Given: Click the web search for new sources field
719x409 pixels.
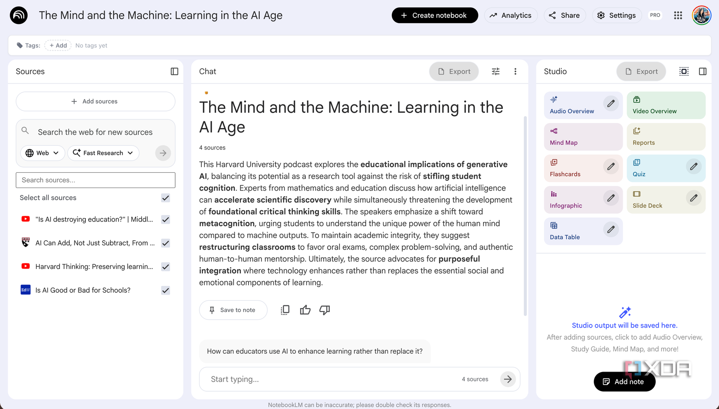Looking at the screenshot, I should coord(95,132).
